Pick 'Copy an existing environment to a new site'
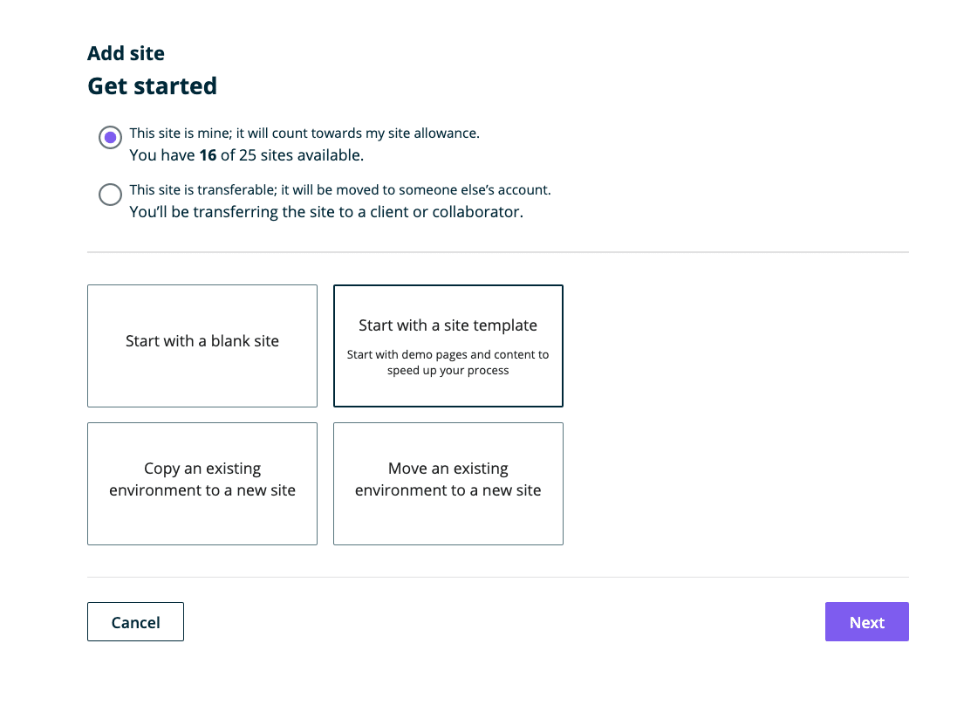This screenshot has height=705, width=957. [x=202, y=483]
